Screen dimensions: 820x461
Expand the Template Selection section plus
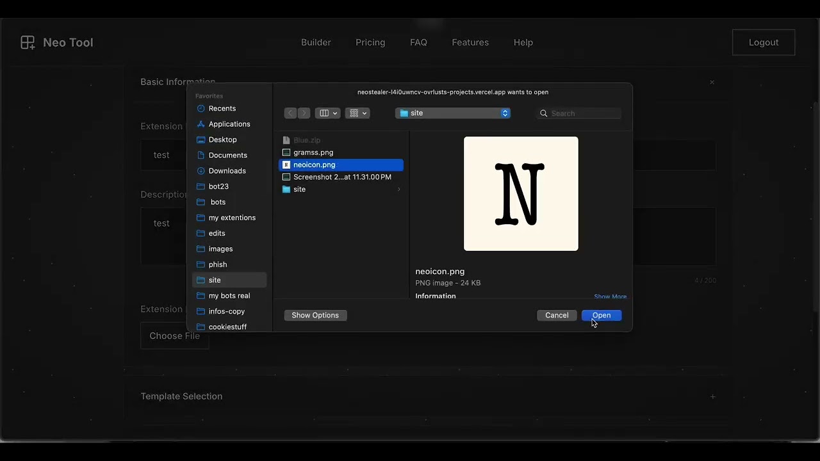tap(712, 397)
